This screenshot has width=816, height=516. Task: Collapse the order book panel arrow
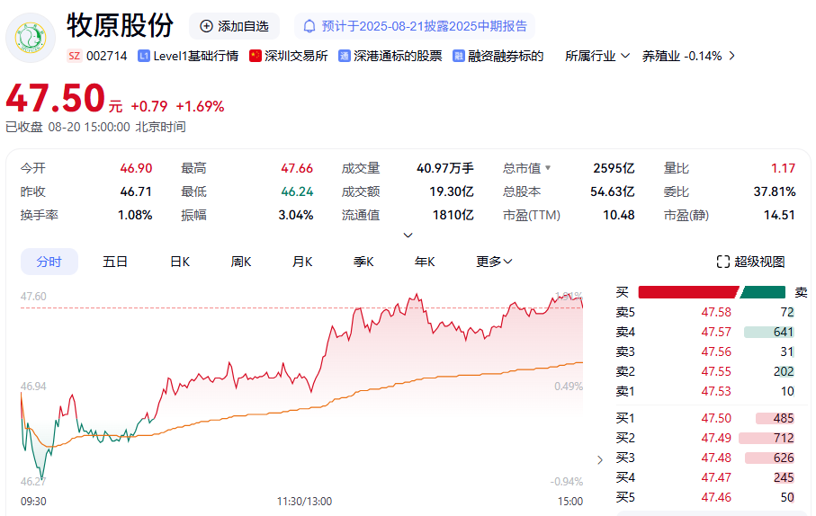tap(600, 460)
